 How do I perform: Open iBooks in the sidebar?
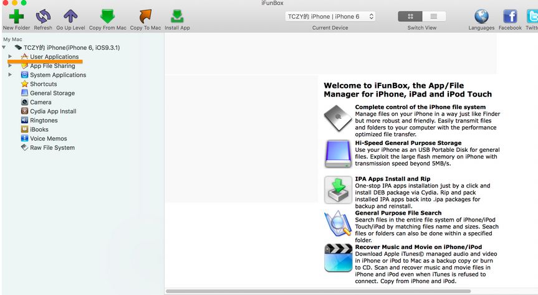pyautogui.click(x=39, y=129)
